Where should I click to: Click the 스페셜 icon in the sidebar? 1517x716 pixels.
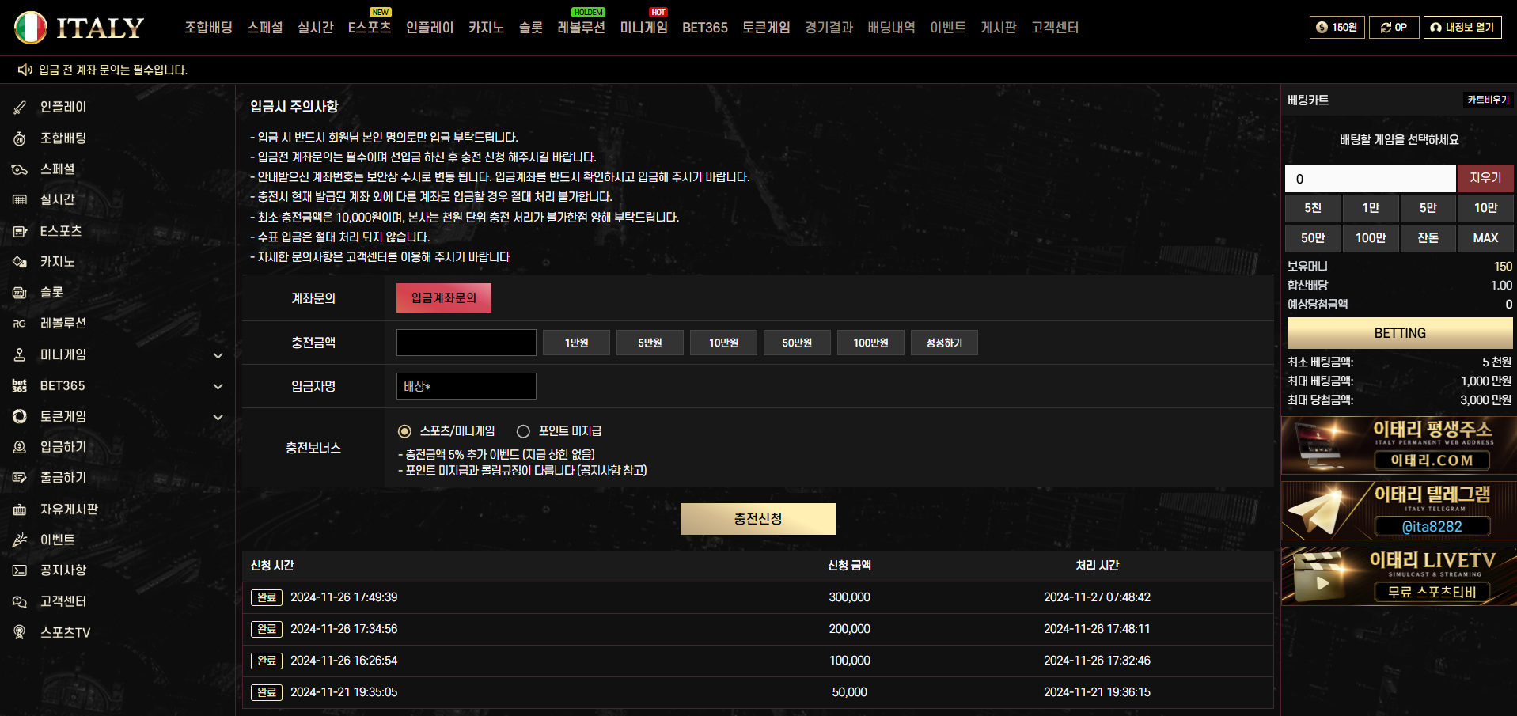pyautogui.click(x=20, y=169)
